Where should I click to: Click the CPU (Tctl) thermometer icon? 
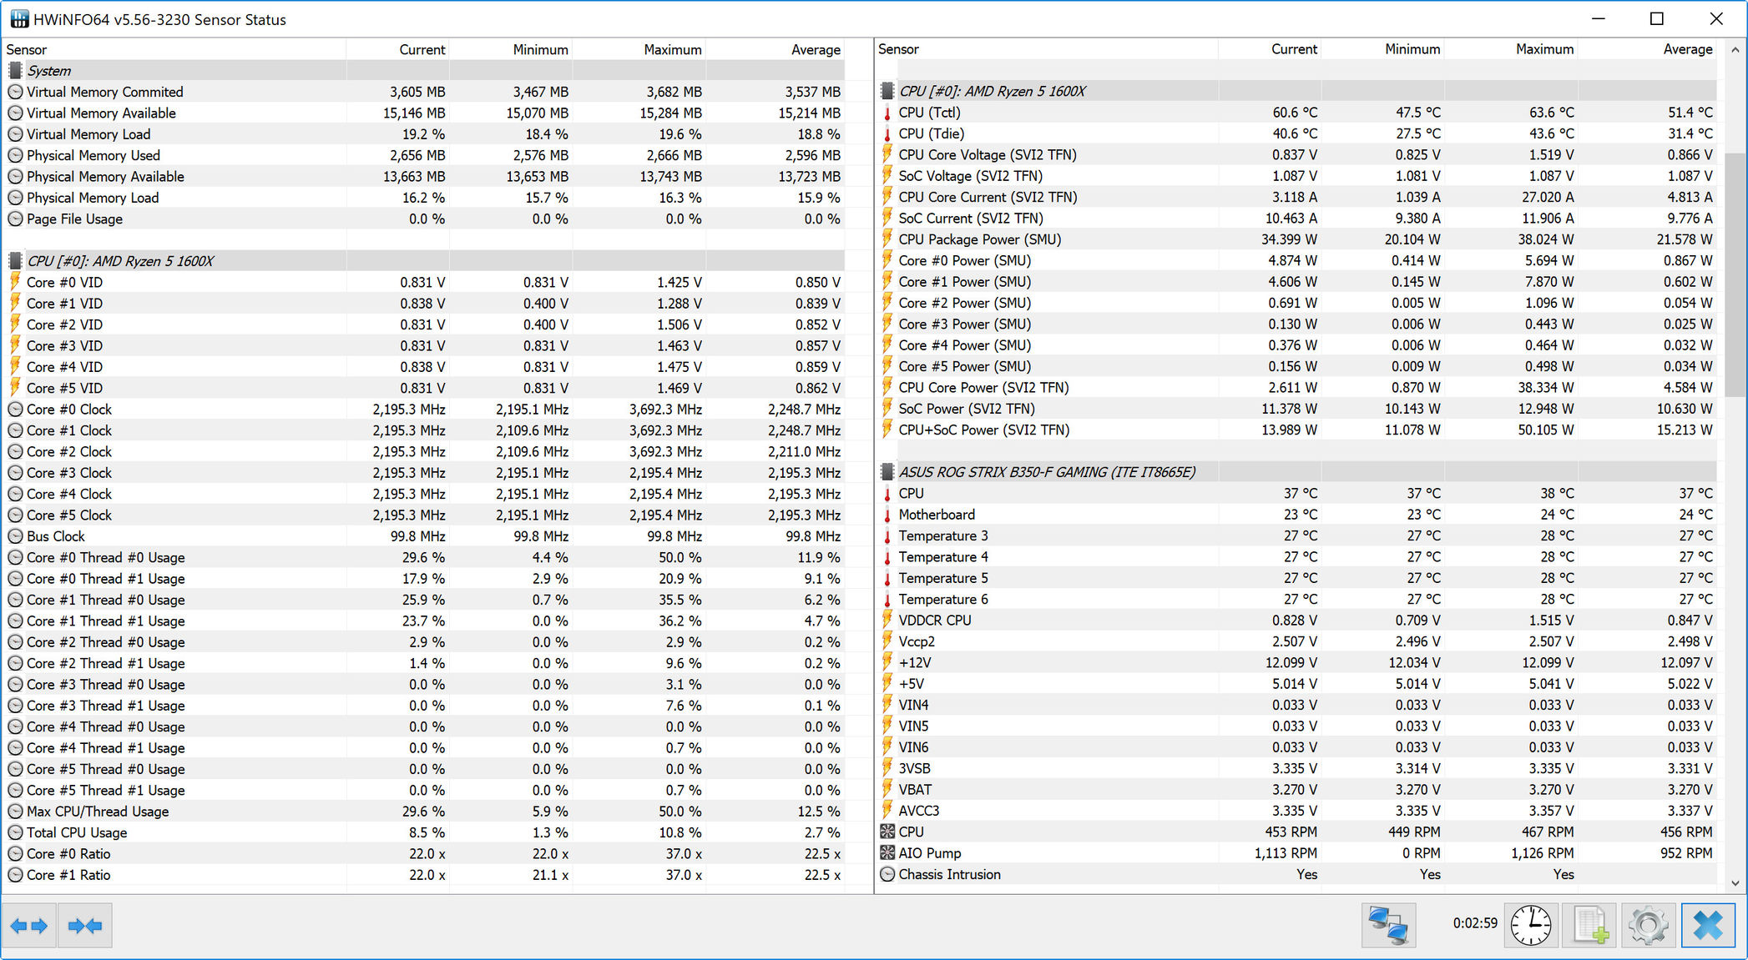click(887, 113)
